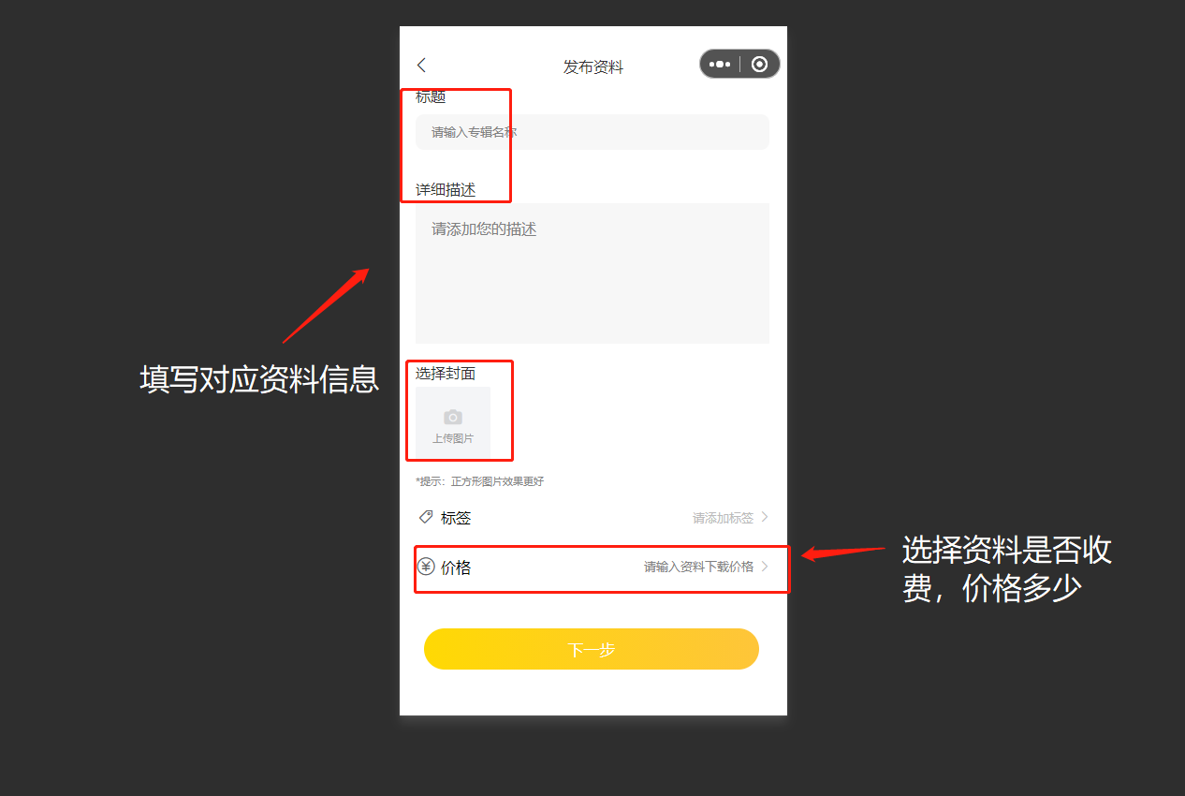The width and height of the screenshot is (1185, 796).
Task: Click the yellow 下一步 button
Action: 592,649
